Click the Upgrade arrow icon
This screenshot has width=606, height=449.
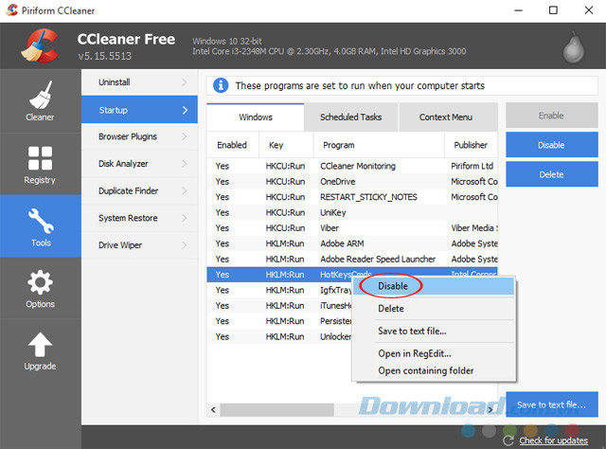pos(40,344)
